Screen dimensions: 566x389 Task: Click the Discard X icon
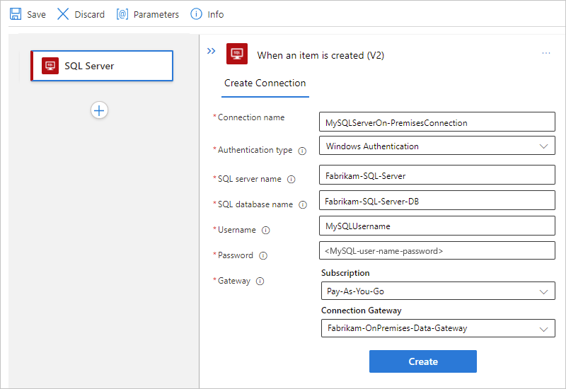point(63,14)
